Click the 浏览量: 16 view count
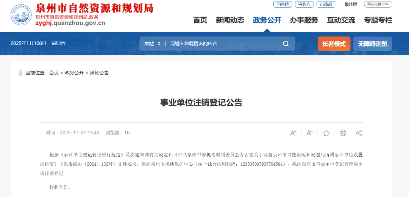The image size is (409, 197). click(117, 133)
